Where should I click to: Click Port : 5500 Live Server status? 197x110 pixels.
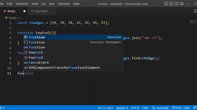[x=181, y=108]
